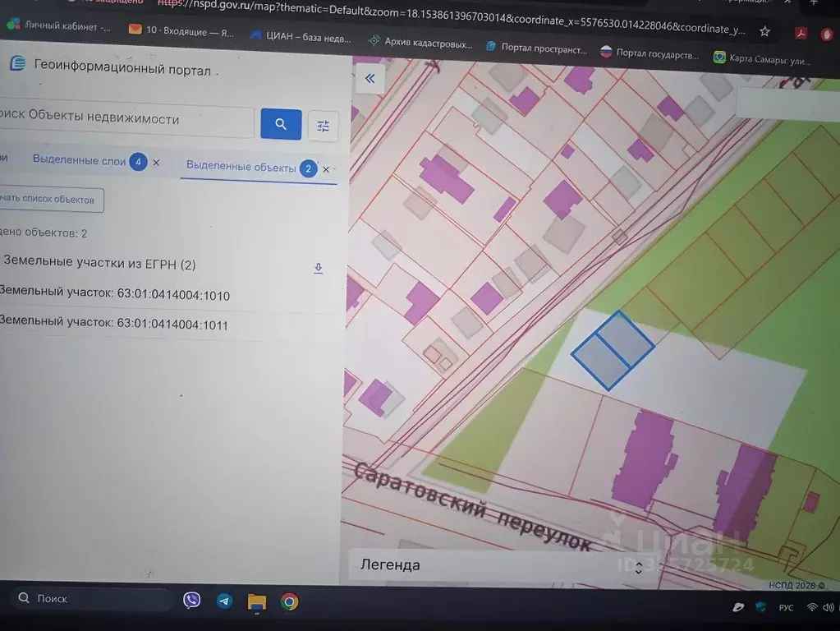The image size is (840, 631).
Task: Bookmark this page with the star icon
Action: click(x=764, y=31)
